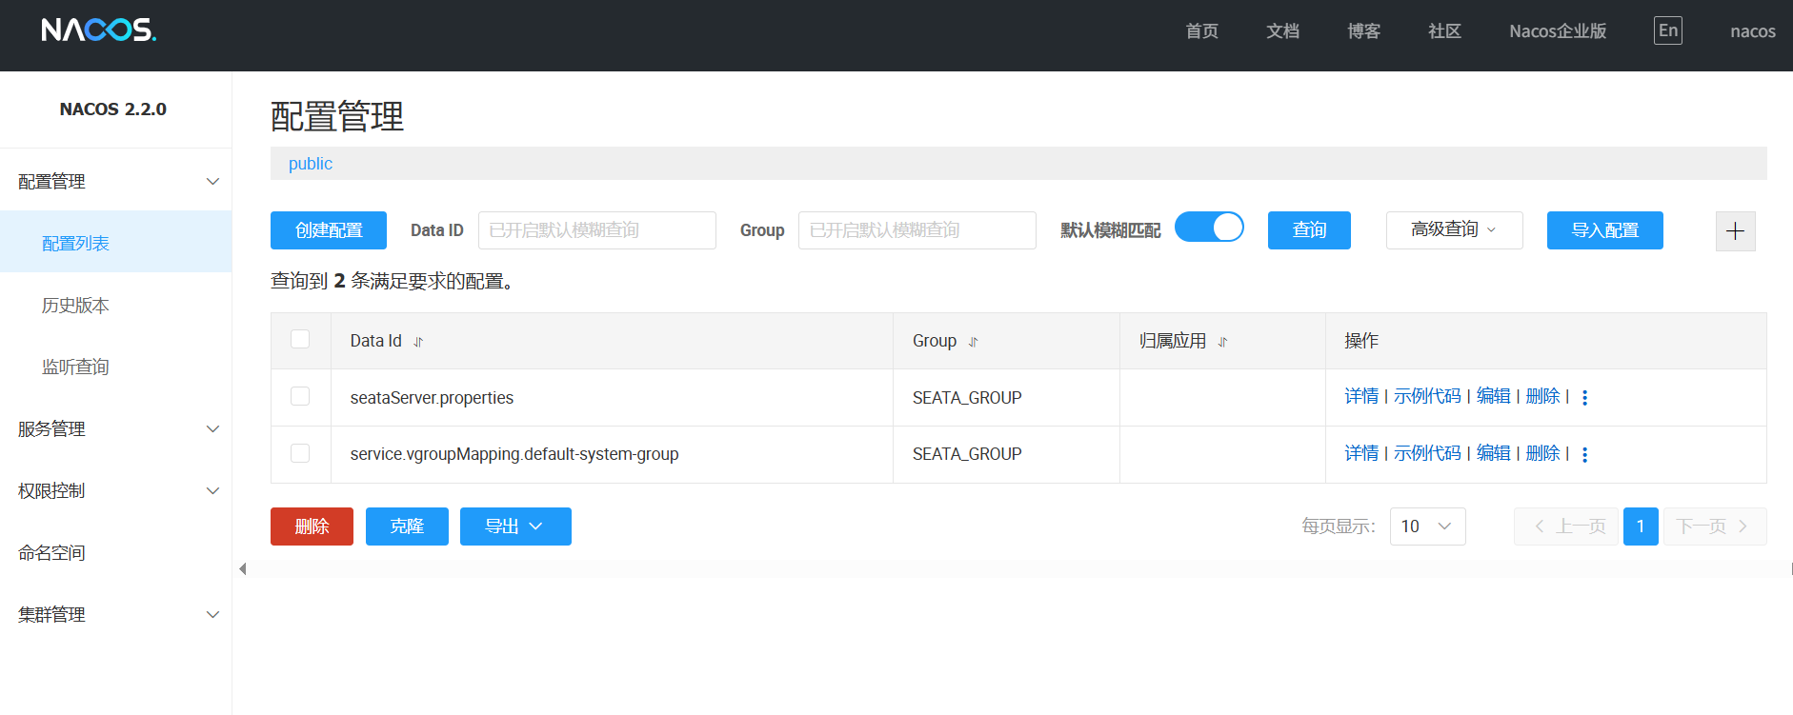The width and height of the screenshot is (1793, 715).
Task: Click the 克隆 button
Action: (407, 526)
